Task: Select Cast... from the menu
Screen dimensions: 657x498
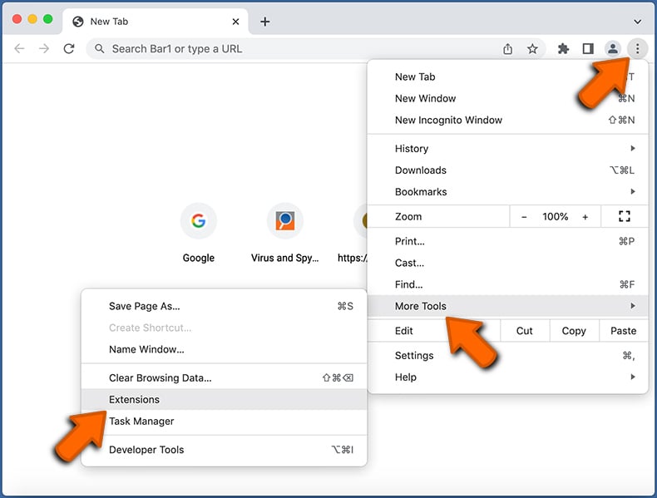Action: point(507,263)
